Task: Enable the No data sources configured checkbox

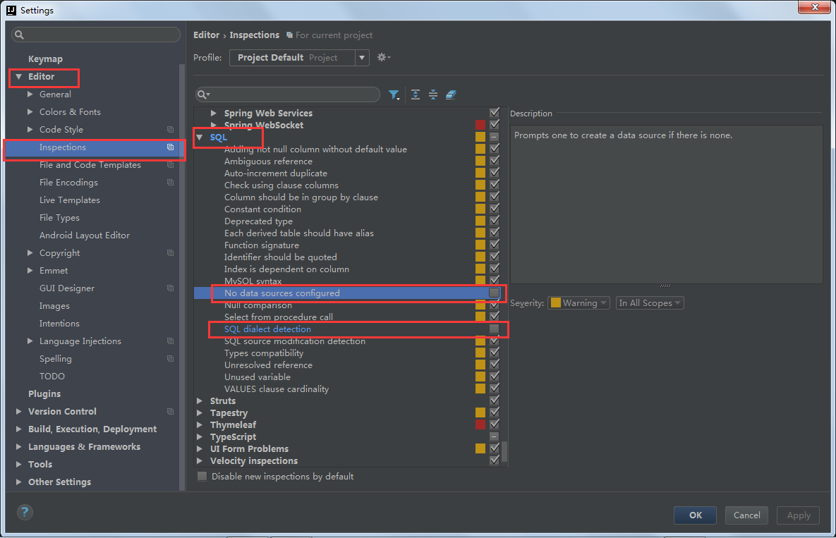Action: click(x=495, y=293)
